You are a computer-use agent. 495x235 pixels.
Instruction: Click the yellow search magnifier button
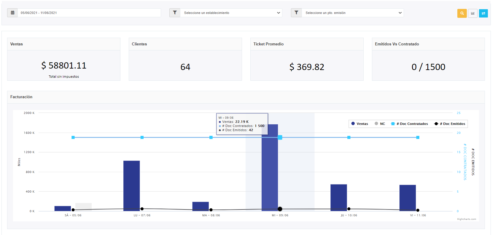pos(462,13)
